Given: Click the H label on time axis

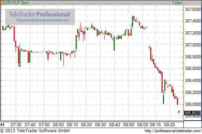Looking at the screenshot, I should tap(2, 125).
